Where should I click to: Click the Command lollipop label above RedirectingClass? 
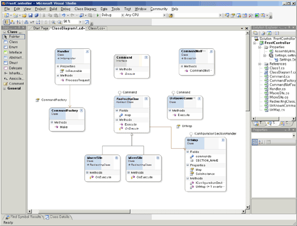(x=129, y=92)
